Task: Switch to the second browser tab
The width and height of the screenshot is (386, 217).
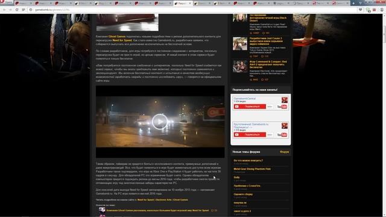Action: [43, 3]
